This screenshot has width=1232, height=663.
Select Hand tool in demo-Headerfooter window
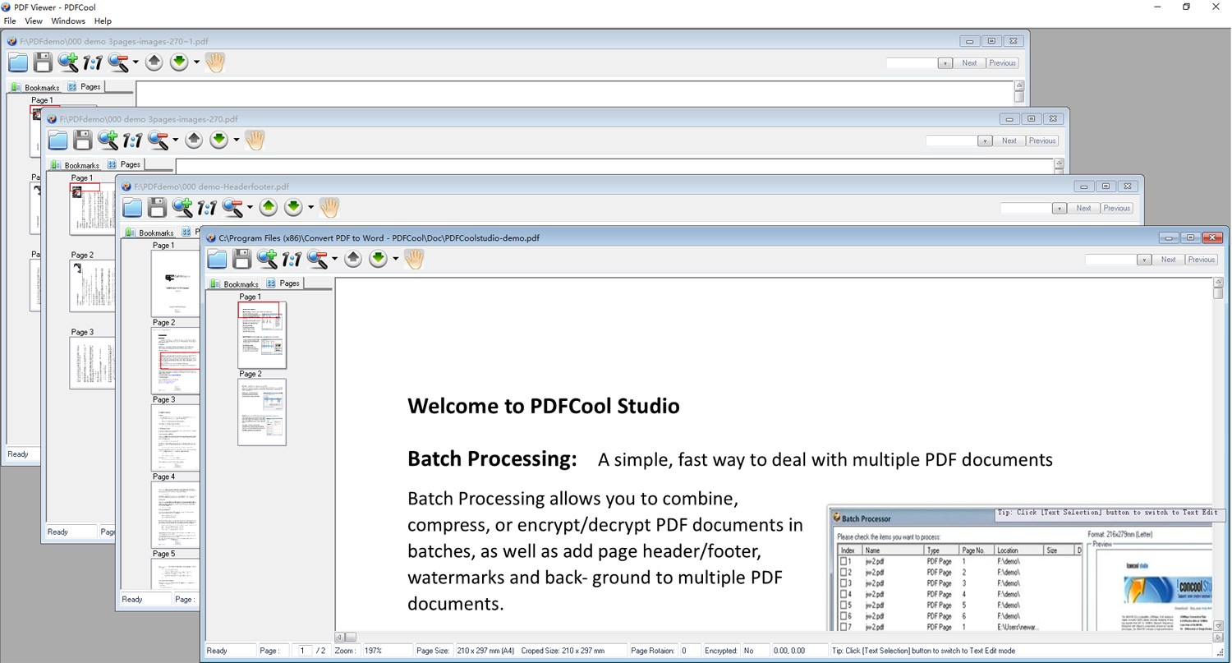[329, 207]
